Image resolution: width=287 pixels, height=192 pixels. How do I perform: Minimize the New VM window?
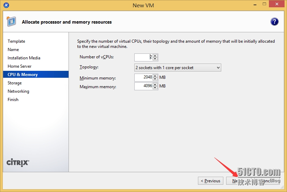pos(255,5)
